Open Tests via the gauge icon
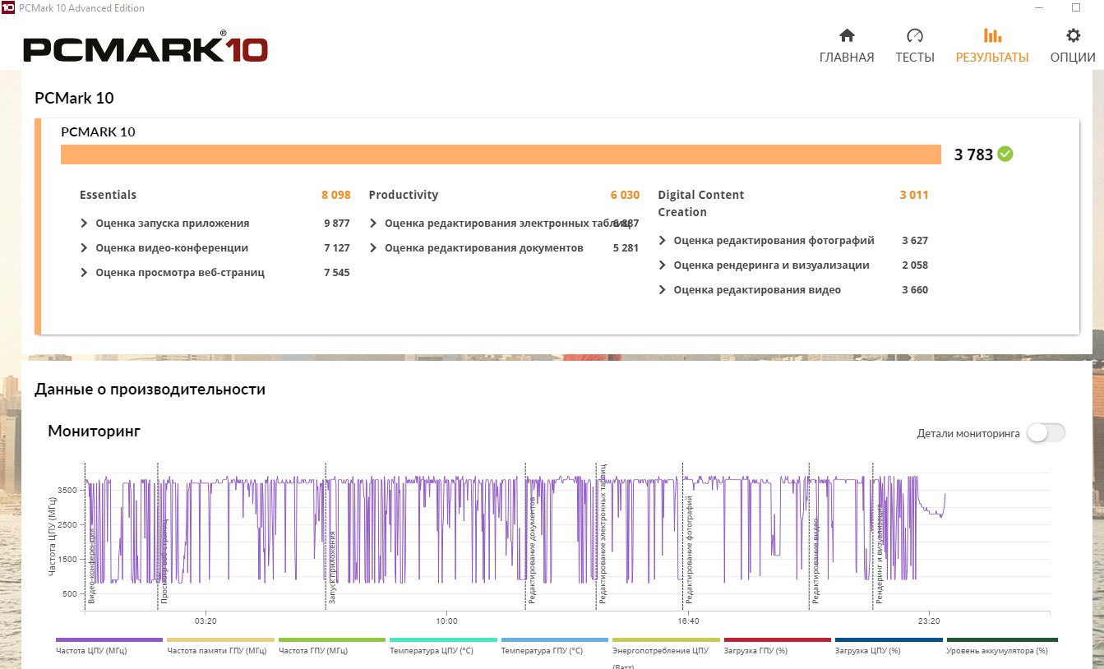The height and width of the screenshot is (669, 1104). (x=915, y=35)
